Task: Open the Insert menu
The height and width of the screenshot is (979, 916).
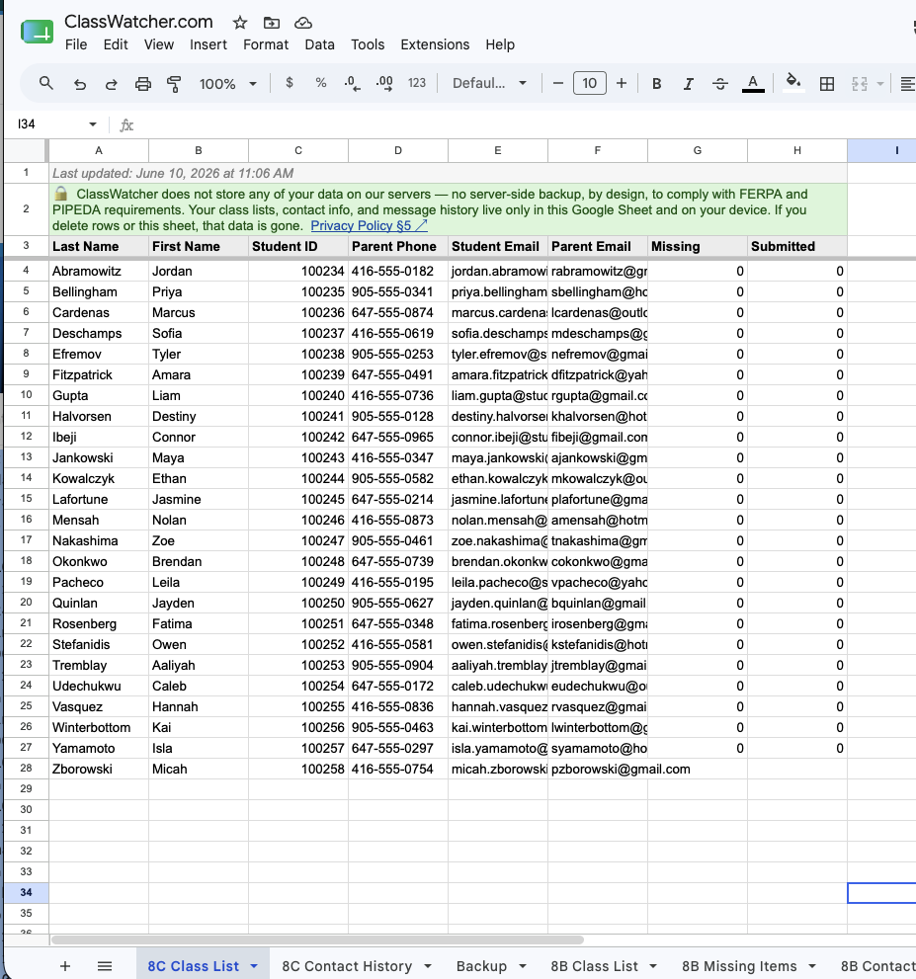Action: [208, 45]
